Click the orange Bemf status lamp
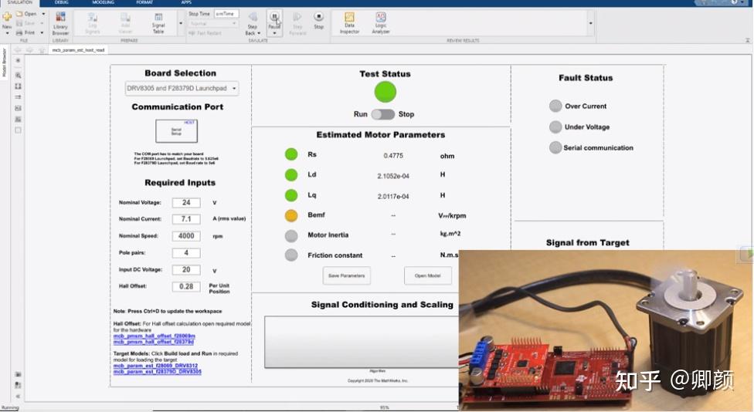754x412 pixels. (x=291, y=215)
